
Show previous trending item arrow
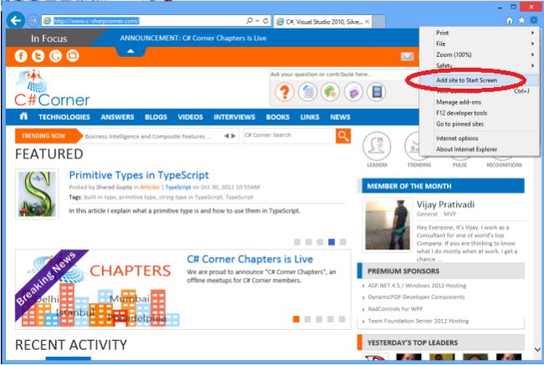[x=226, y=136]
